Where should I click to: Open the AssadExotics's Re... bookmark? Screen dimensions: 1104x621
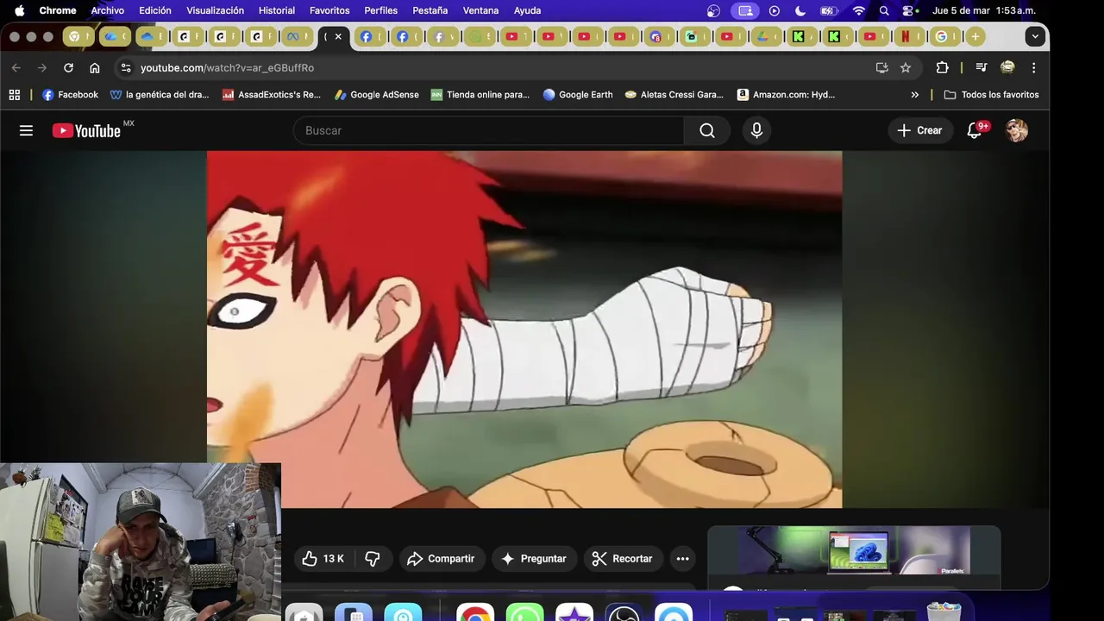pos(271,95)
